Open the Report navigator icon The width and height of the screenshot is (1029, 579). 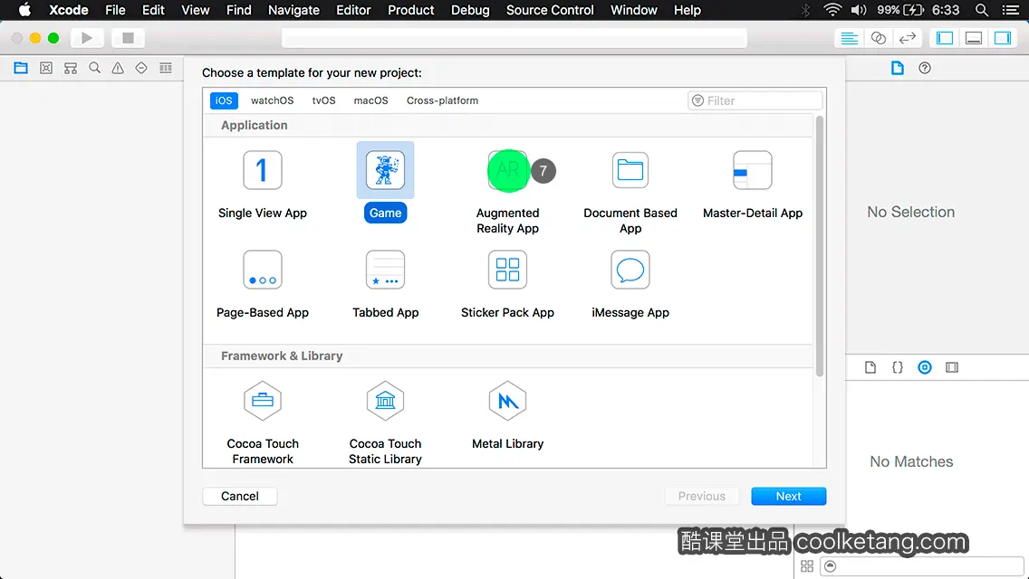pos(166,68)
